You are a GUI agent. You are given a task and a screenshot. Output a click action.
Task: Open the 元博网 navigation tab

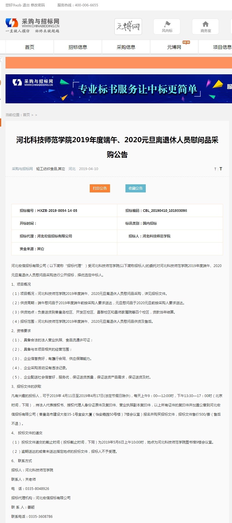[174, 47]
